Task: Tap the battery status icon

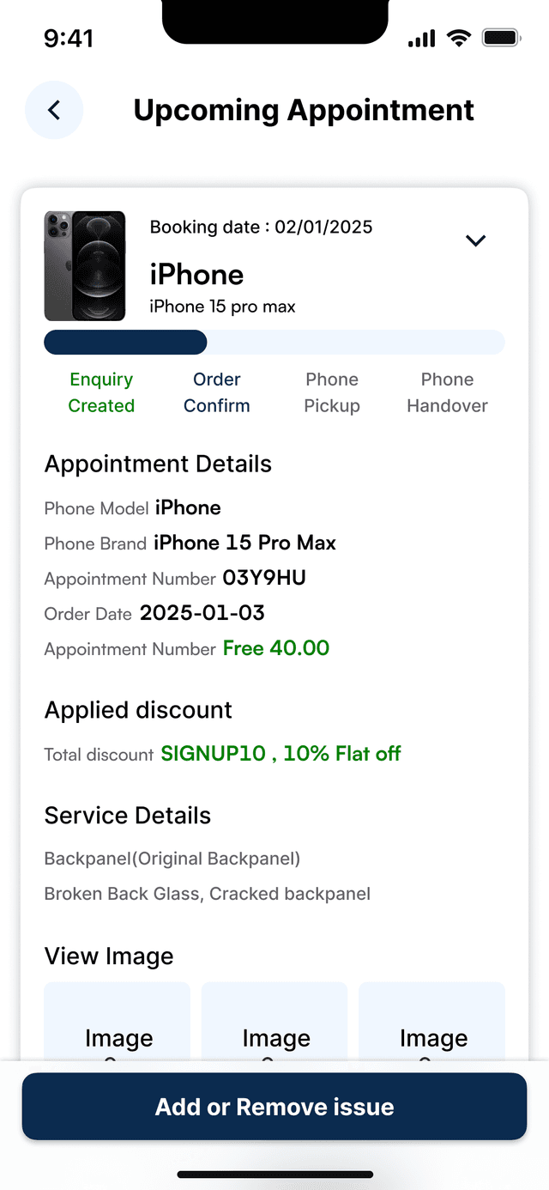Action: tap(502, 38)
